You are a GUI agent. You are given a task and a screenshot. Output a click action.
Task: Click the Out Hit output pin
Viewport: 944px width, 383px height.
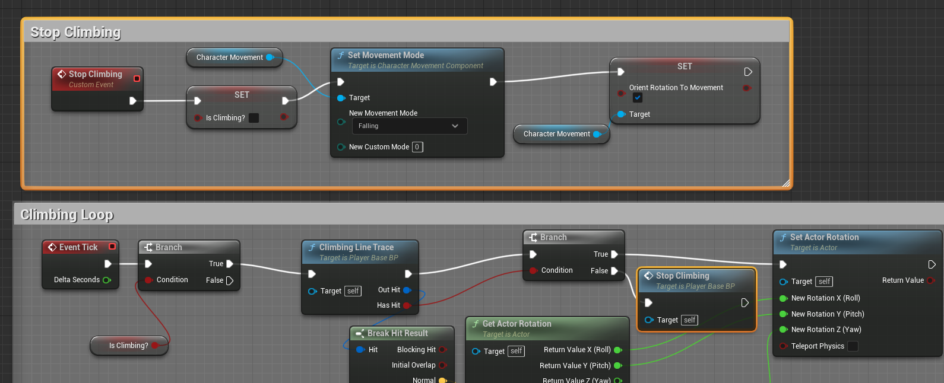click(x=407, y=290)
